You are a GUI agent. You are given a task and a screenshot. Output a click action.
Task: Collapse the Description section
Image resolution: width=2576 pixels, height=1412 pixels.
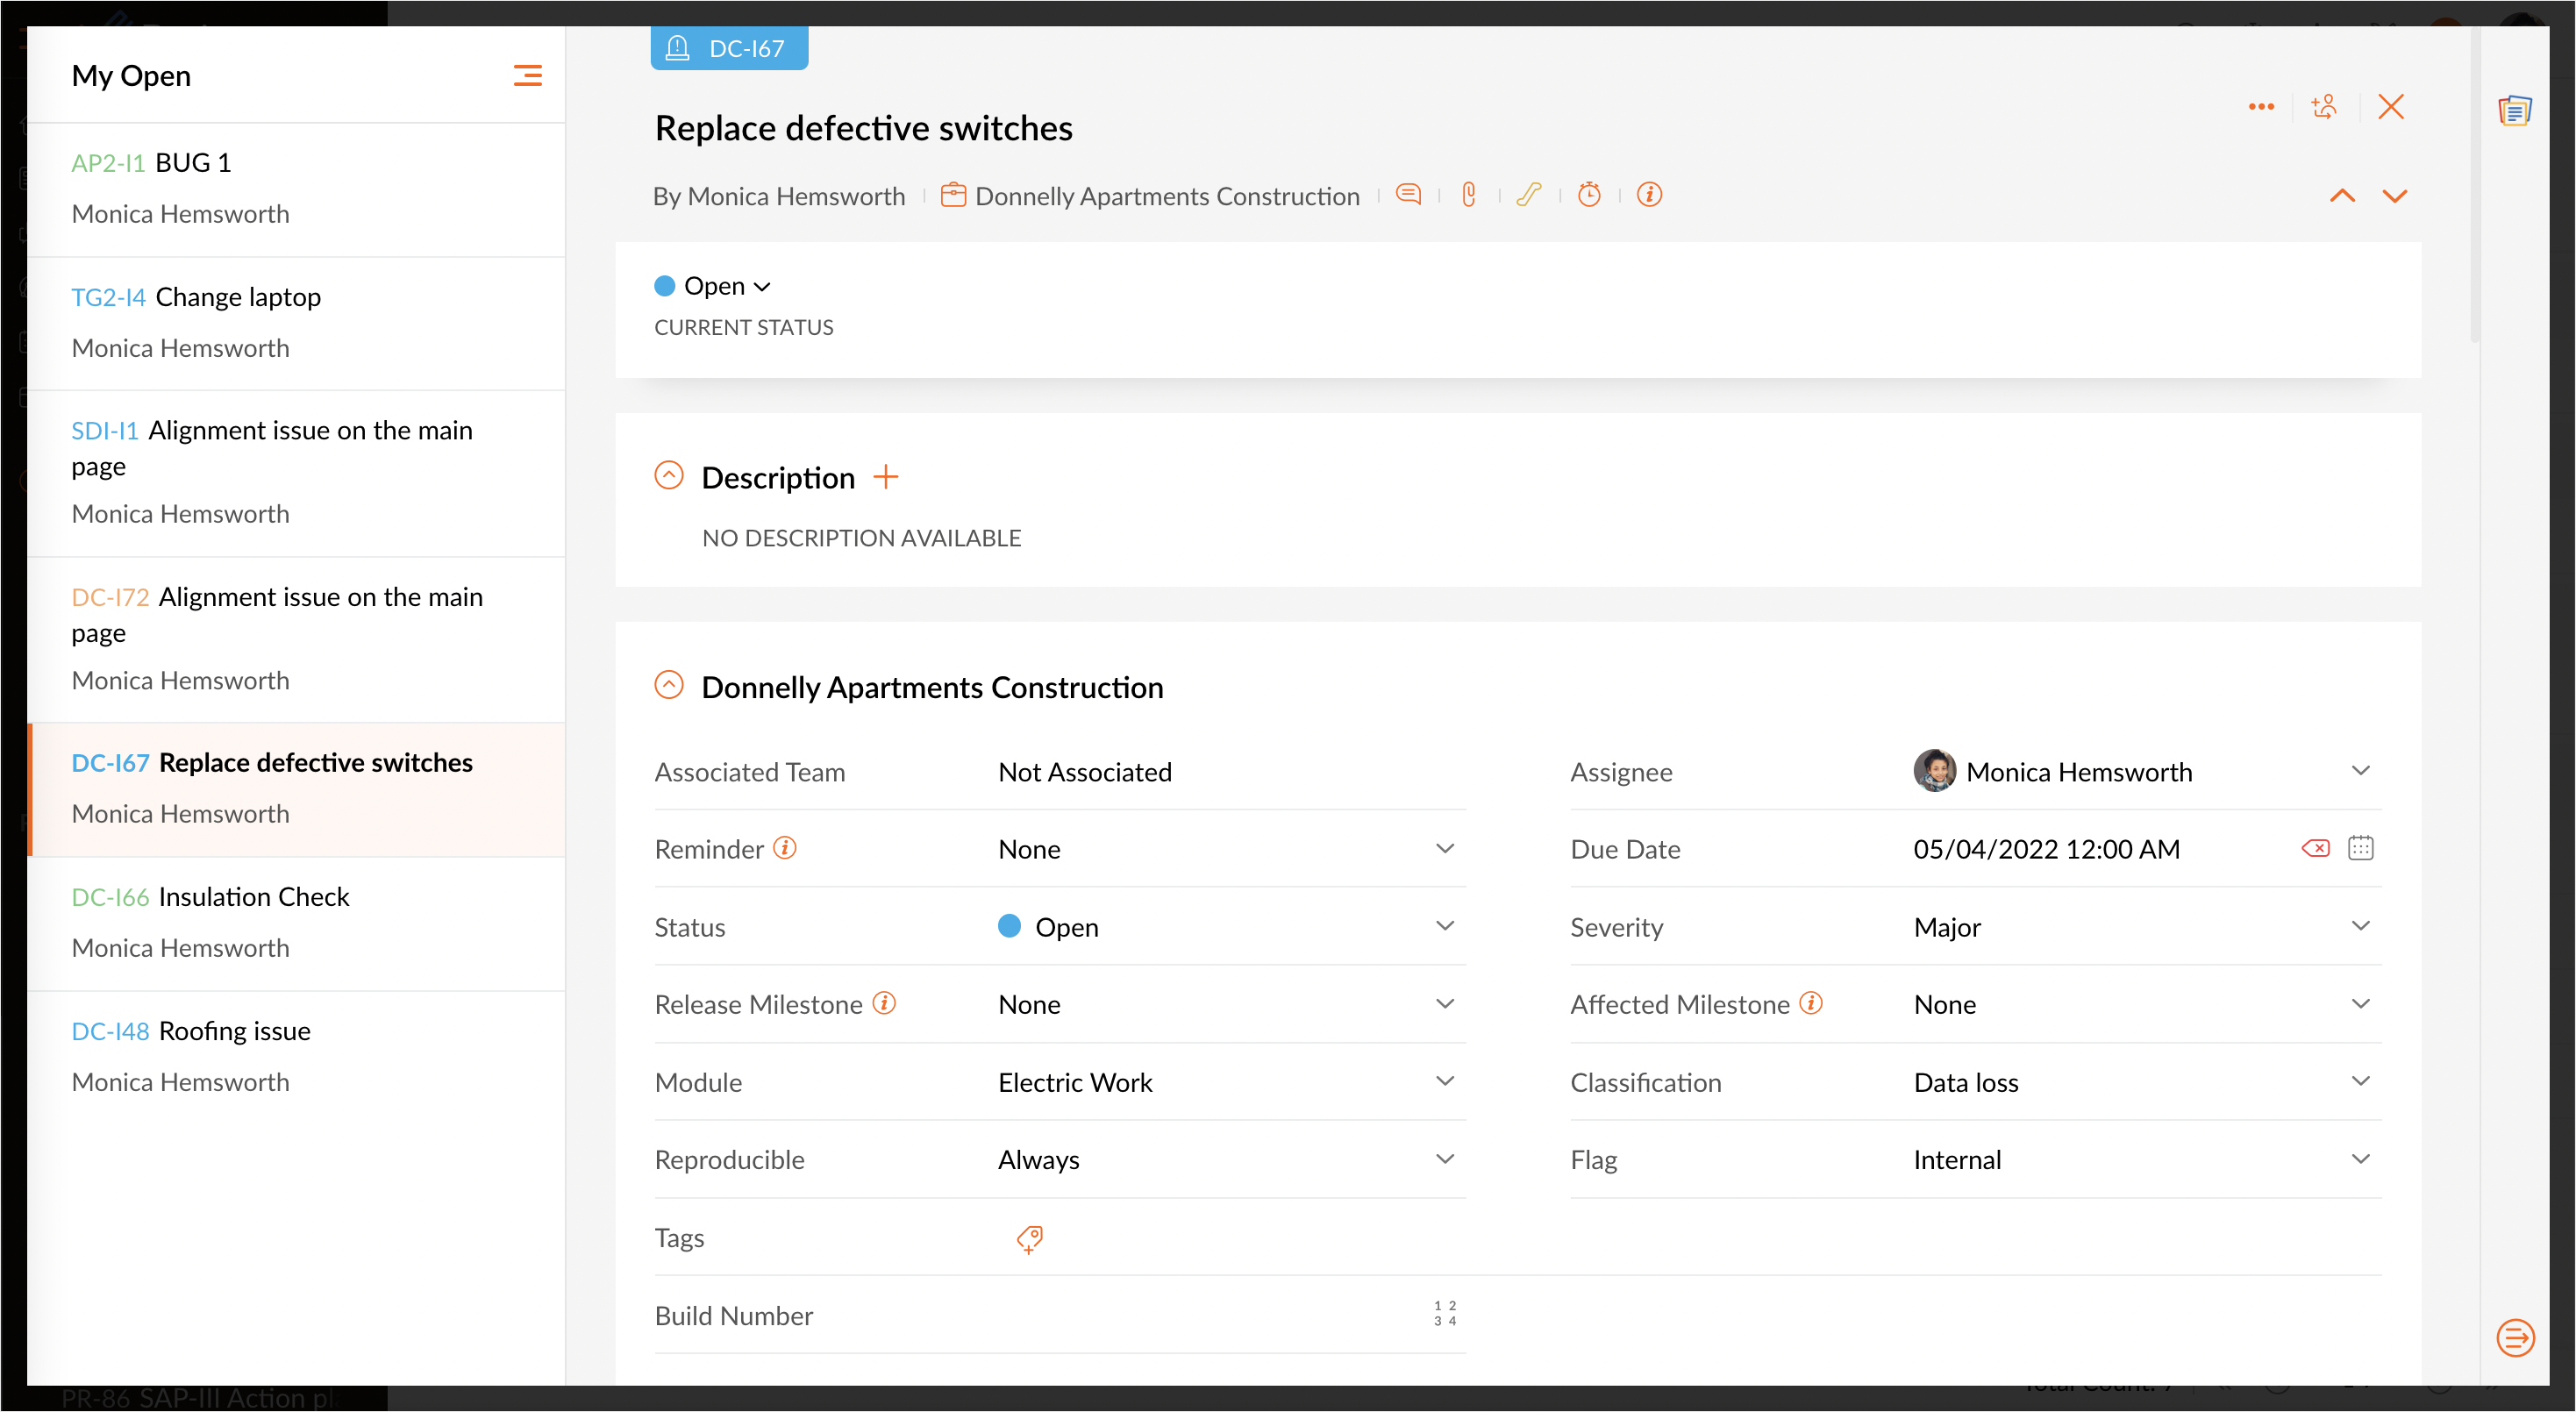(x=668, y=475)
